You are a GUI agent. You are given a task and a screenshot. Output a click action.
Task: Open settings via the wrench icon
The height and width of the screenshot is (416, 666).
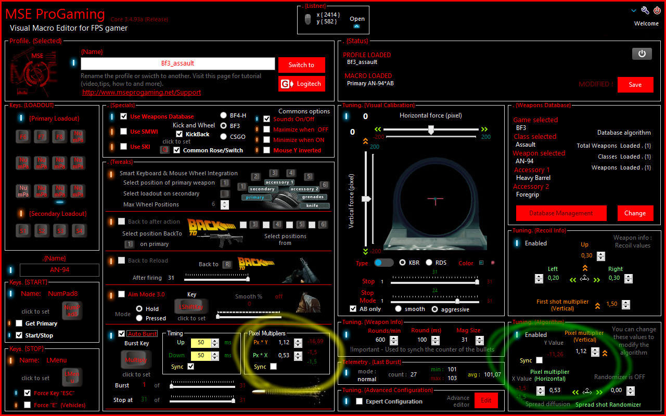[645, 10]
